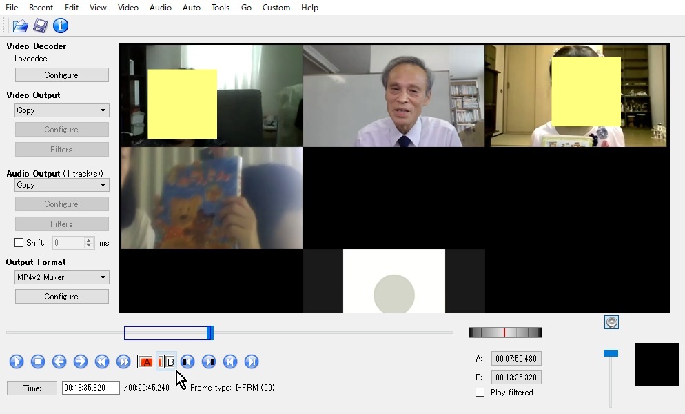The height and width of the screenshot is (414, 685).
Task: Open the Audio Output codec dropdown
Action: (x=62, y=185)
